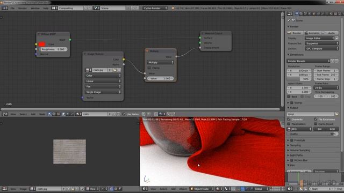The image size is (344, 193).
Task: Select the compositing nodes tree type icon
Action: (54, 114)
